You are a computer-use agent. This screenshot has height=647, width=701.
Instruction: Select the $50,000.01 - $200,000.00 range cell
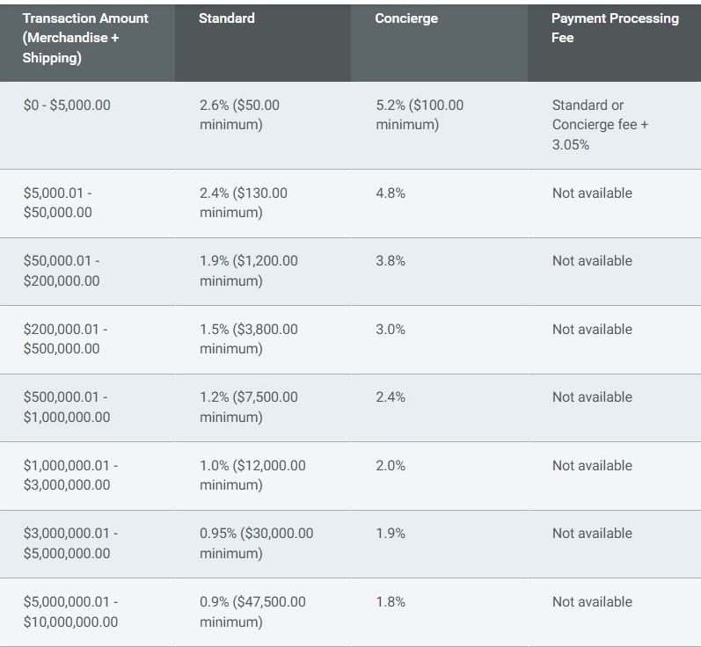(62, 271)
